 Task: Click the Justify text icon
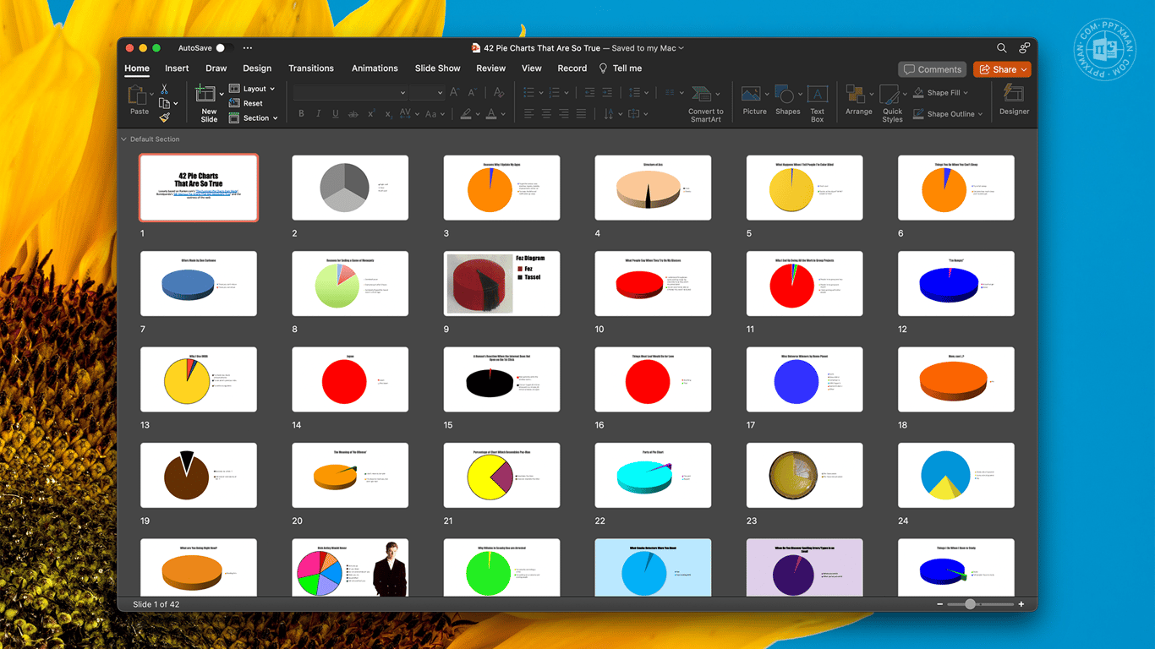click(x=581, y=113)
